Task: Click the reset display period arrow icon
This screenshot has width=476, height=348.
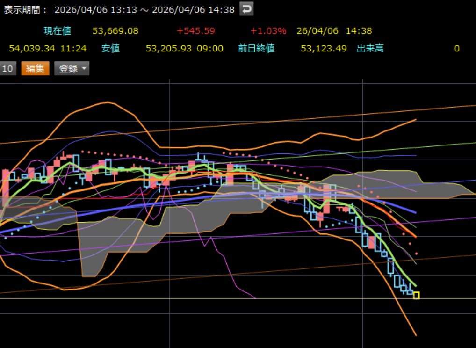Action: [x=246, y=9]
